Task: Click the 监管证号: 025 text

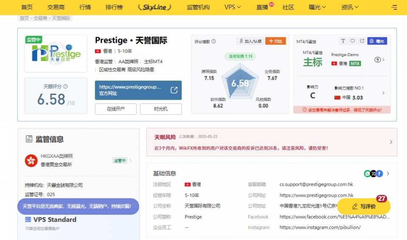Action: [x=40, y=195]
